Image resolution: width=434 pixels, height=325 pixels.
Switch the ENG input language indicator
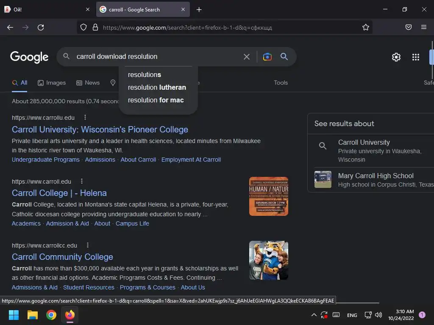point(352,315)
